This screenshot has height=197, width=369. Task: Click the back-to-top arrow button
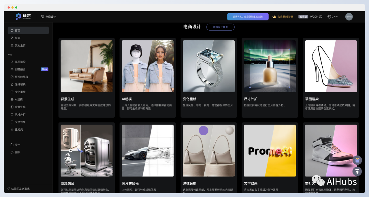click(x=357, y=171)
